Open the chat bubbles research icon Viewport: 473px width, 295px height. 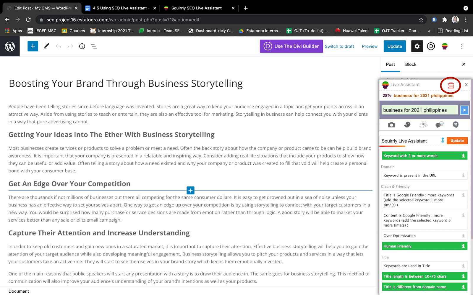point(439,125)
